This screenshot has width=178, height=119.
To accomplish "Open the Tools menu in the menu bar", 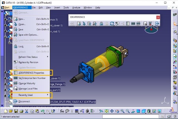I will pyautogui.click(x=66, y=8).
